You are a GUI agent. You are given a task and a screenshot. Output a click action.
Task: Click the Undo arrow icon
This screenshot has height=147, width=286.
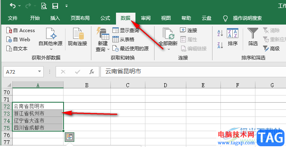click(13, 6)
